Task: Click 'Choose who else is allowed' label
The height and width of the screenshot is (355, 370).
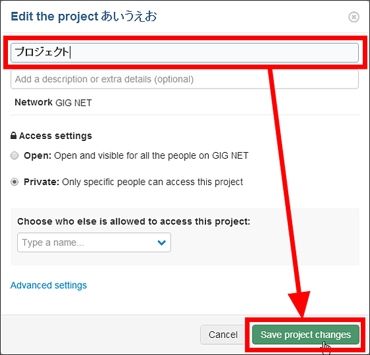Action: tap(133, 221)
